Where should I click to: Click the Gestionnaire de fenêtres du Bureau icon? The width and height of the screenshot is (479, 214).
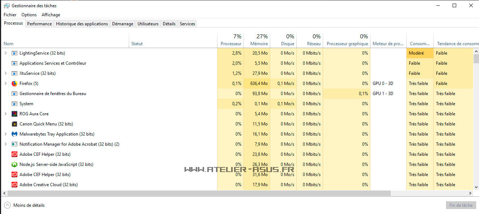[x=14, y=94]
